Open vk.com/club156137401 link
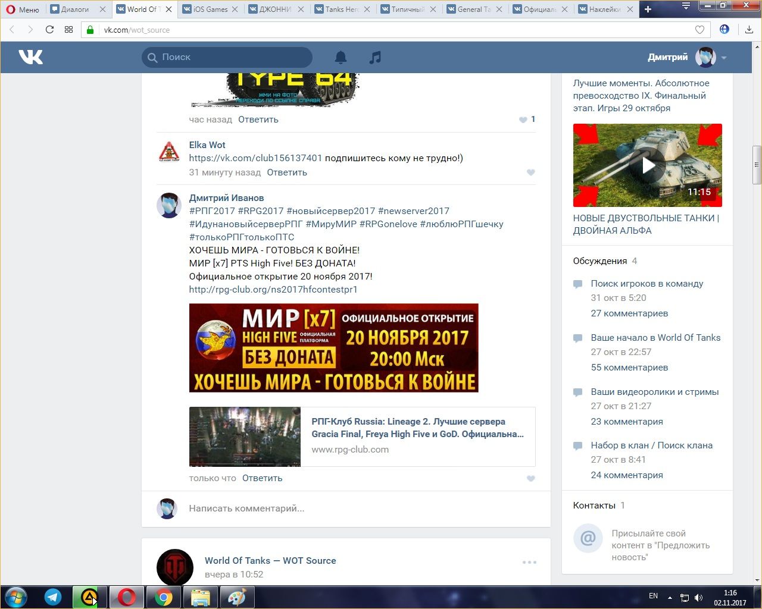762x609 pixels. click(255, 158)
